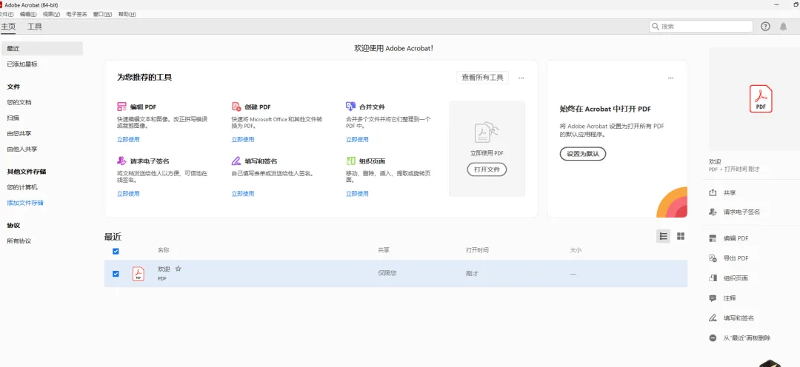This screenshot has height=367, width=800.
Task: Toggle the select-all checkbox in header
Action: click(116, 251)
